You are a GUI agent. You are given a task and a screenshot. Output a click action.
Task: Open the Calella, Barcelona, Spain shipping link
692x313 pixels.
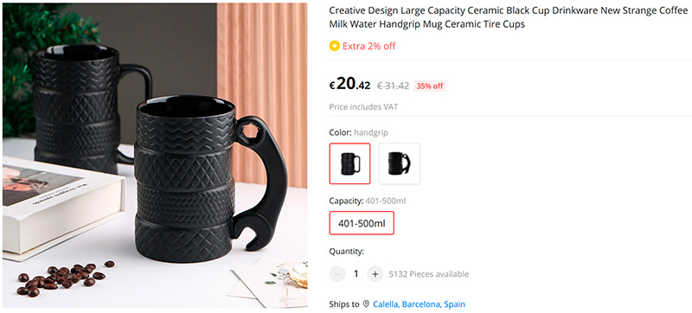click(x=419, y=304)
